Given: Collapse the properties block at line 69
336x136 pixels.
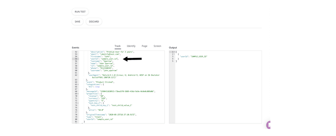Looking at the screenshot, I should [78, 94].
